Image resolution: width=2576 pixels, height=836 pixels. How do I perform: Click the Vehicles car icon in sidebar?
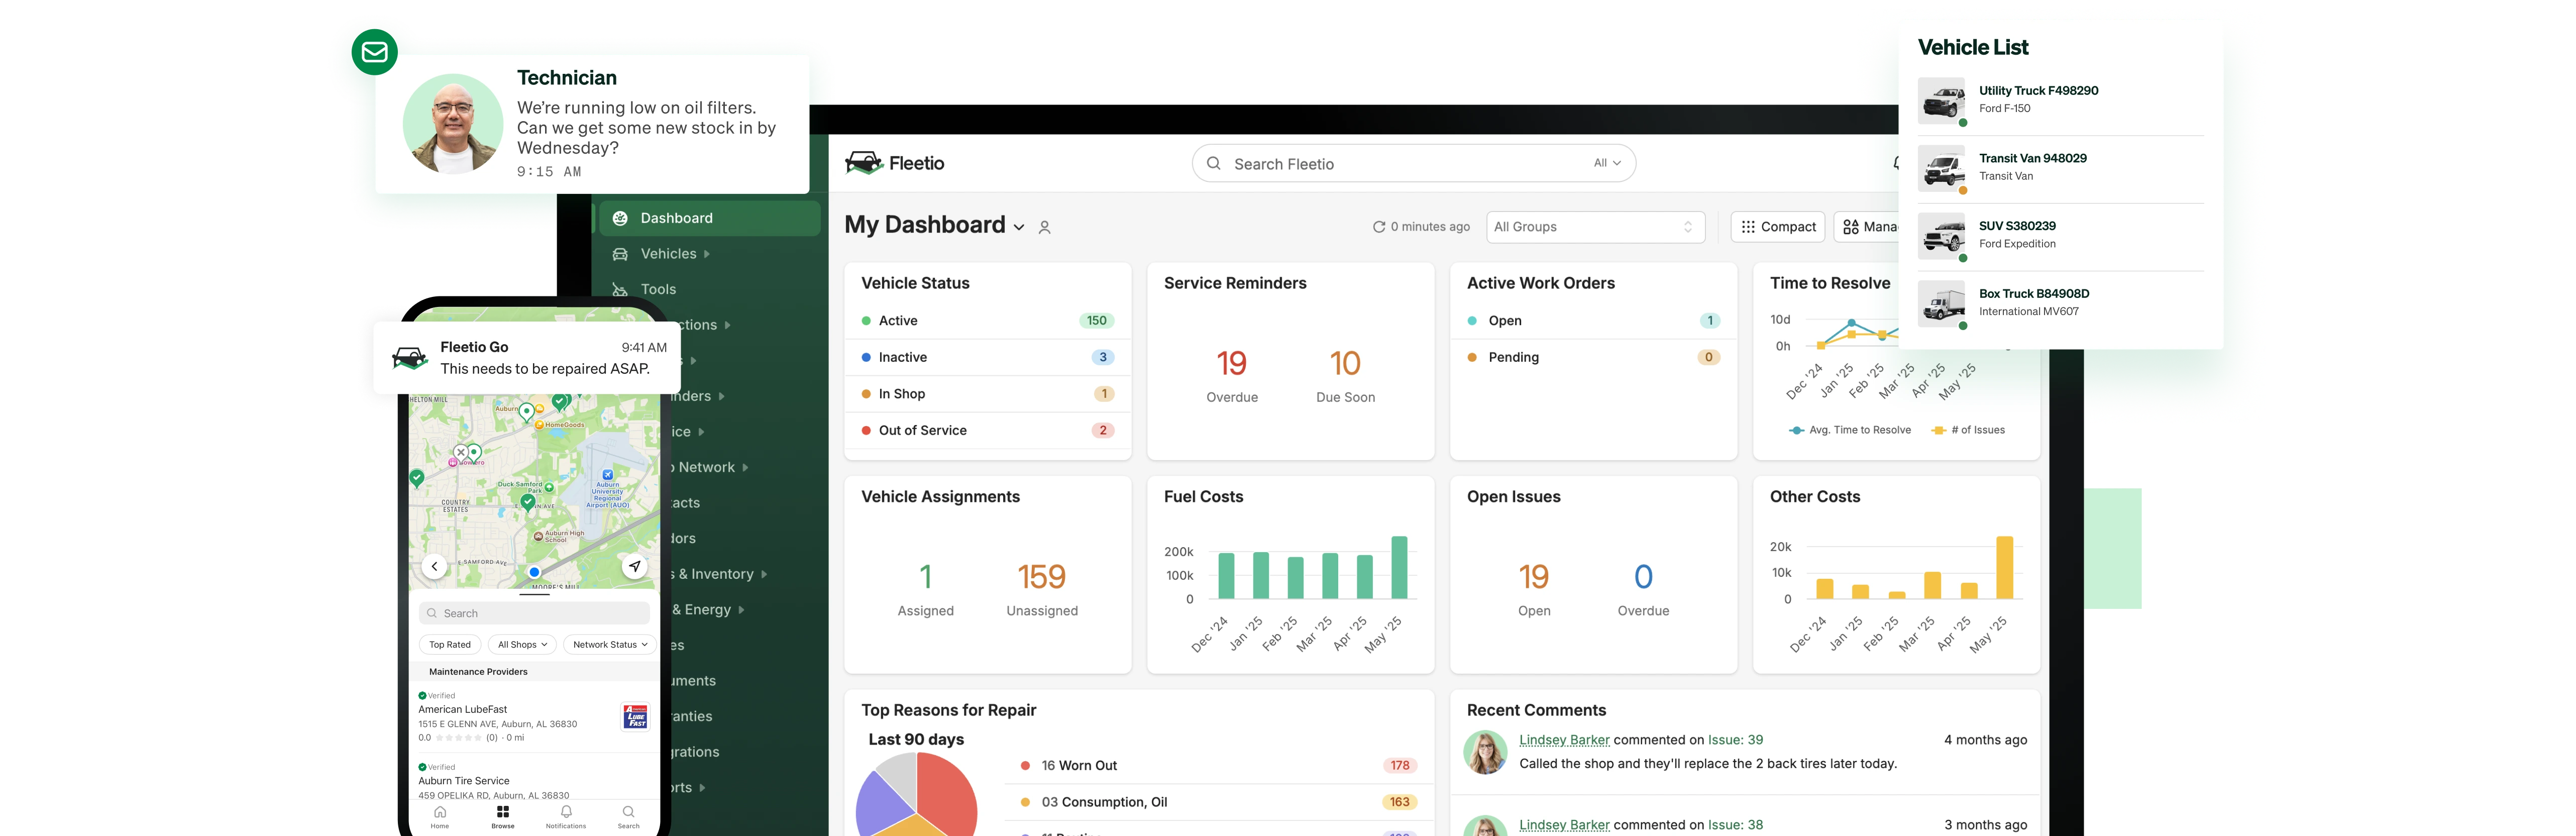[x=620, y=254]
